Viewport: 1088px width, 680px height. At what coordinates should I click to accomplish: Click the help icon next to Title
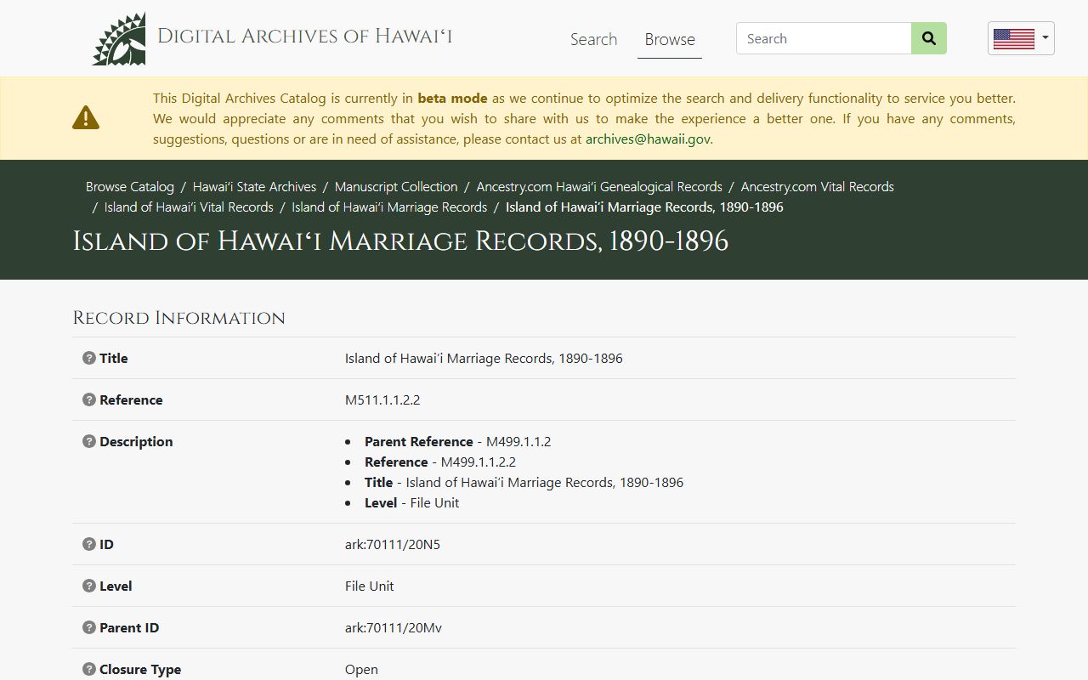pyautogui.click(x=88, y=358)
